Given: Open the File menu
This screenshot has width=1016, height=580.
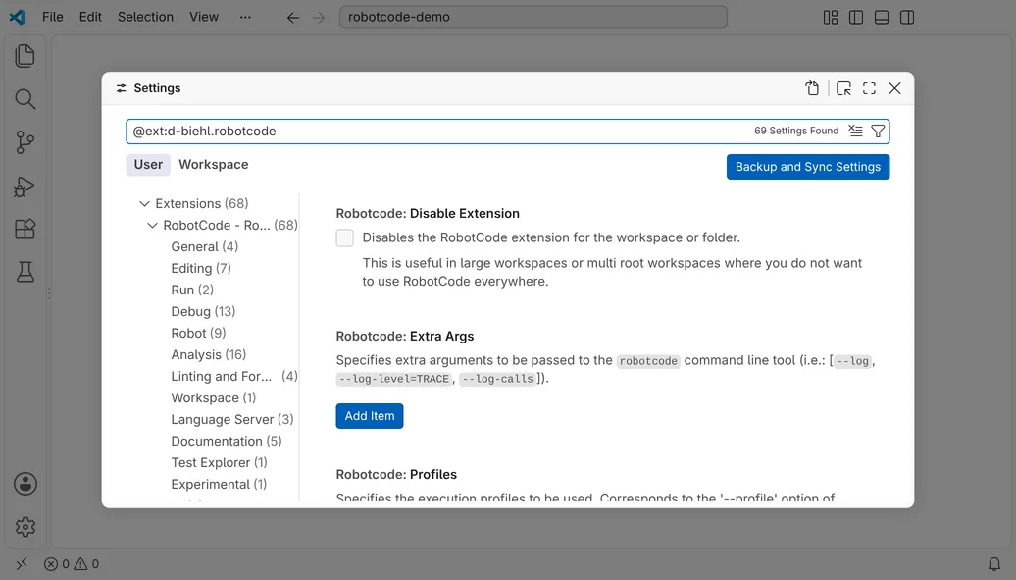Looking at the screenshot, I should (53, 17).
